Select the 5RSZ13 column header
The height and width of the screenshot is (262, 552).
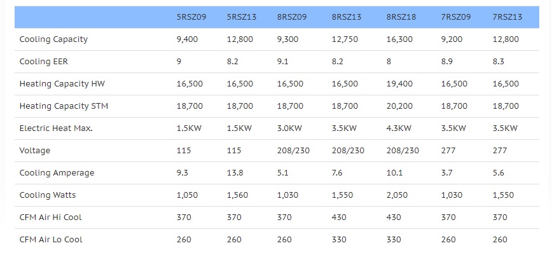pyautogui.click(x=242, y=17)
